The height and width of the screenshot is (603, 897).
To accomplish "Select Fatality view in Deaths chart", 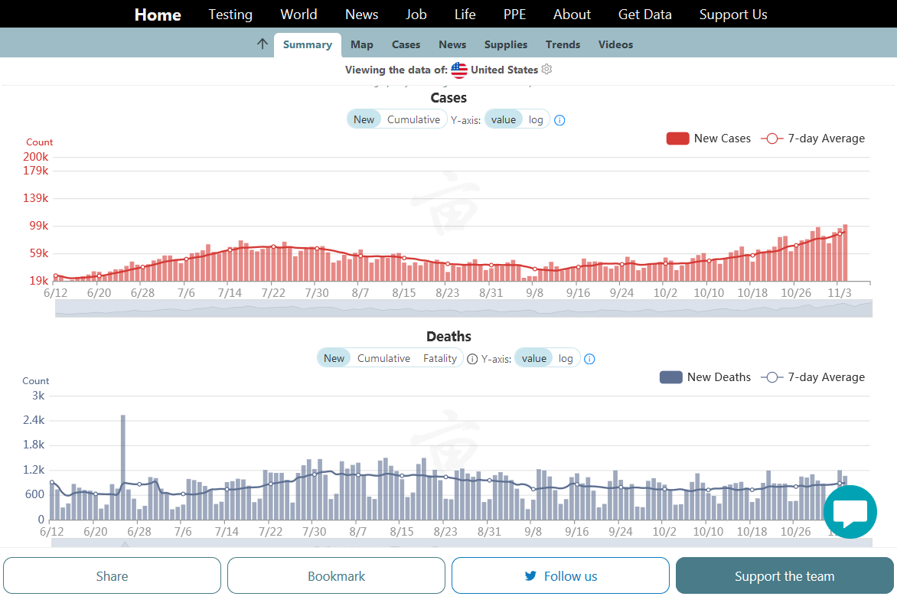I will (440, 358).
